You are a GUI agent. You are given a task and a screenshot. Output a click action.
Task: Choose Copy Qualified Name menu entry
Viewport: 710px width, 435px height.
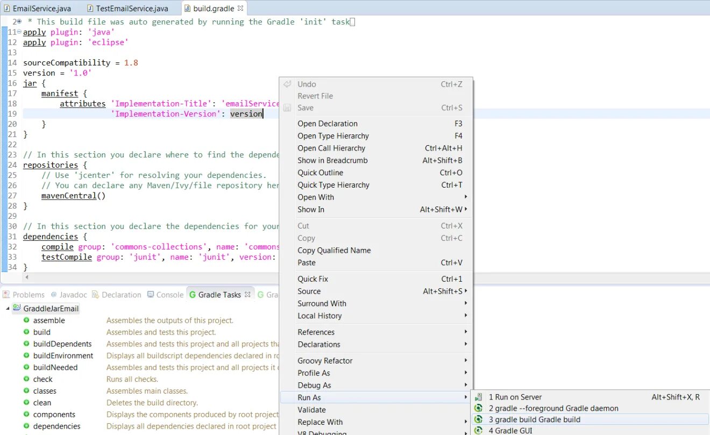376,251
